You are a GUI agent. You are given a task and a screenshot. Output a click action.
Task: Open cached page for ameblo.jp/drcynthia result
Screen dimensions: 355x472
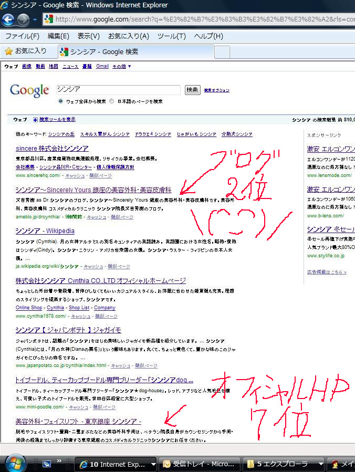(97, 217)
